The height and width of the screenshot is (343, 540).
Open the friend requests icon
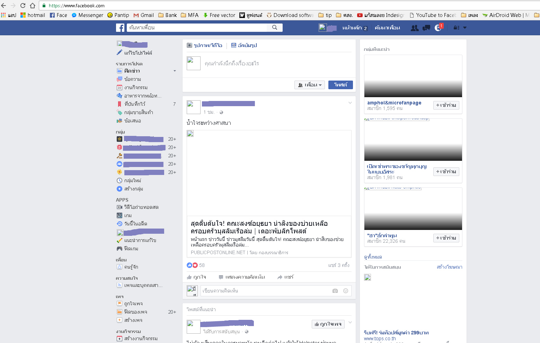point(415,28)
